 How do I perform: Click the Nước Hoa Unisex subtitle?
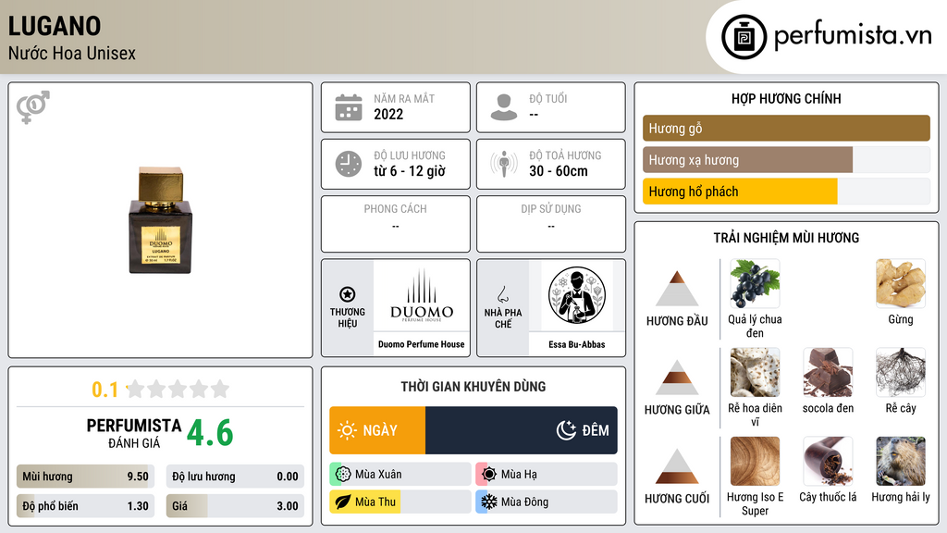[72, 53]
